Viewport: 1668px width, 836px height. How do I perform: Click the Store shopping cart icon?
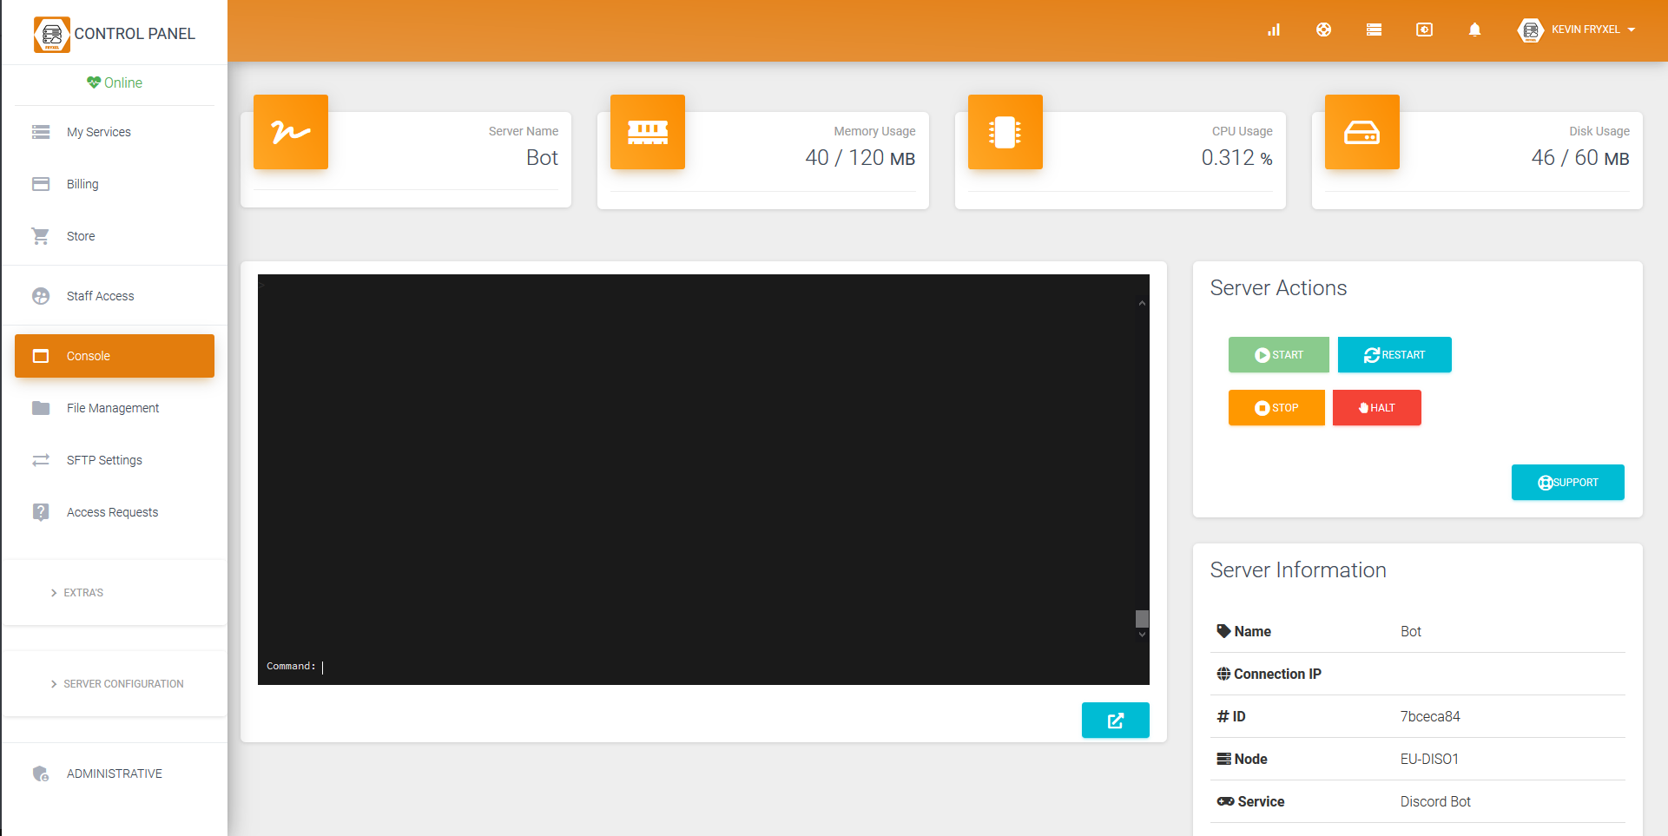tap(41, 236)
